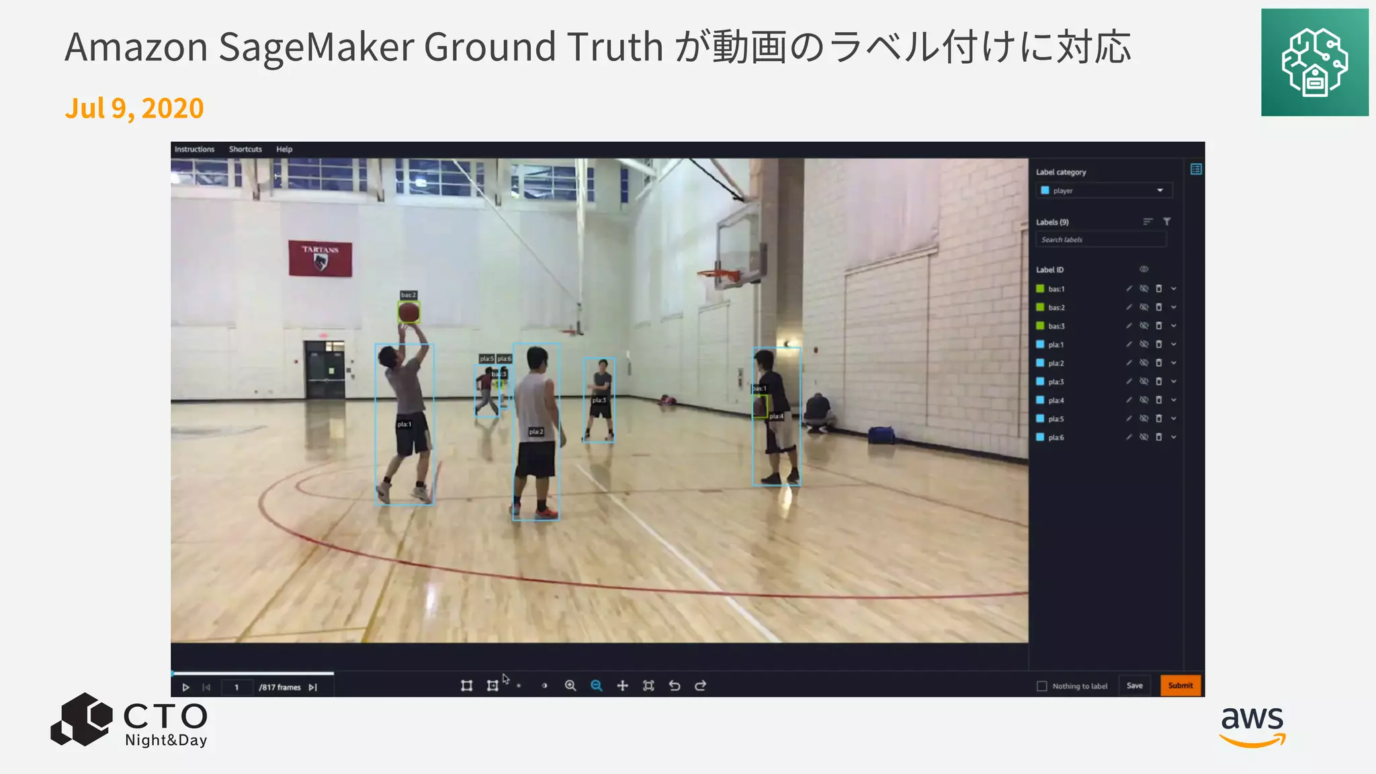1376x774 pixels.
Task: Click the bas:1 green color swatch
Action: [x=1040, y=289]
